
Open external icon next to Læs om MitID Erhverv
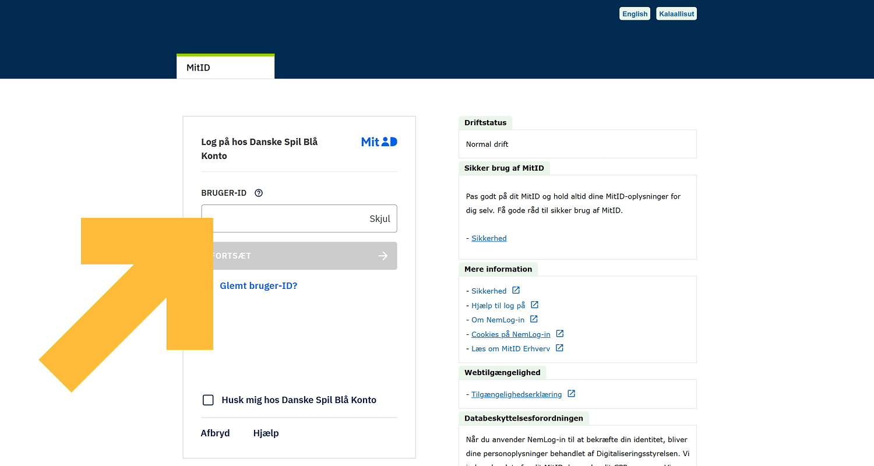559,348
